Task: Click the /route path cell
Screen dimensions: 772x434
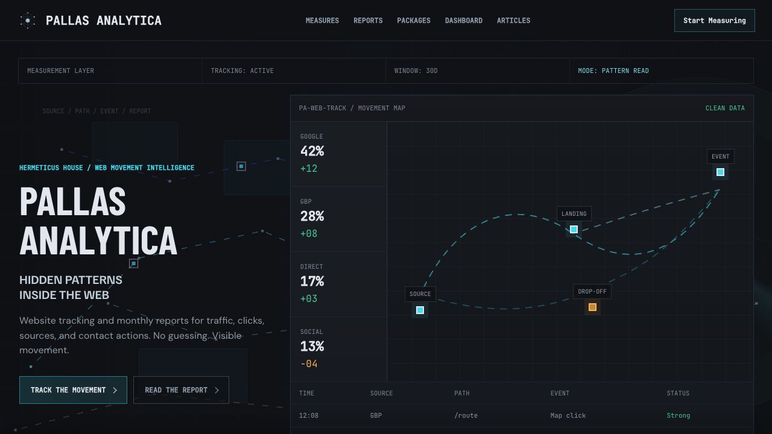Action: (x=466, y=415)
